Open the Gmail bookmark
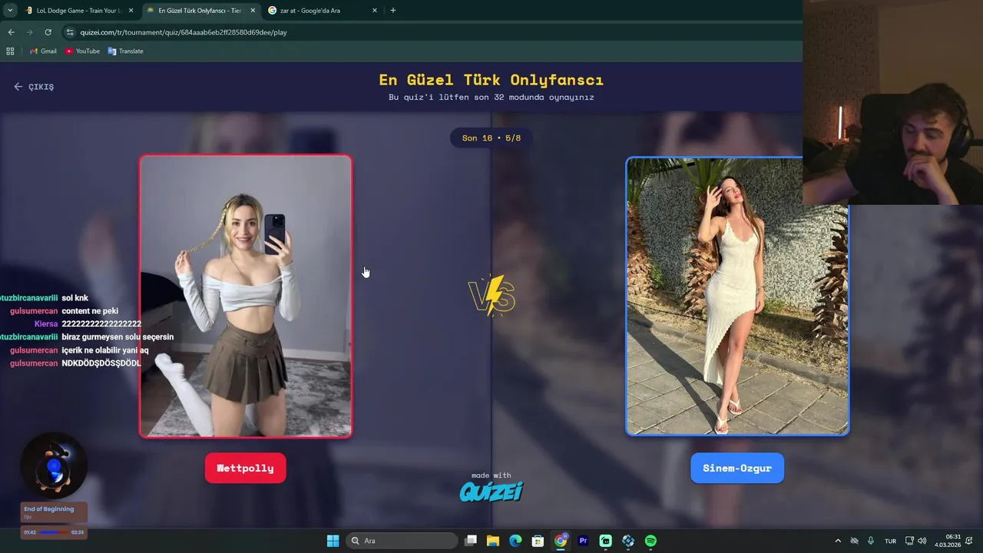 tap(43, 51)
